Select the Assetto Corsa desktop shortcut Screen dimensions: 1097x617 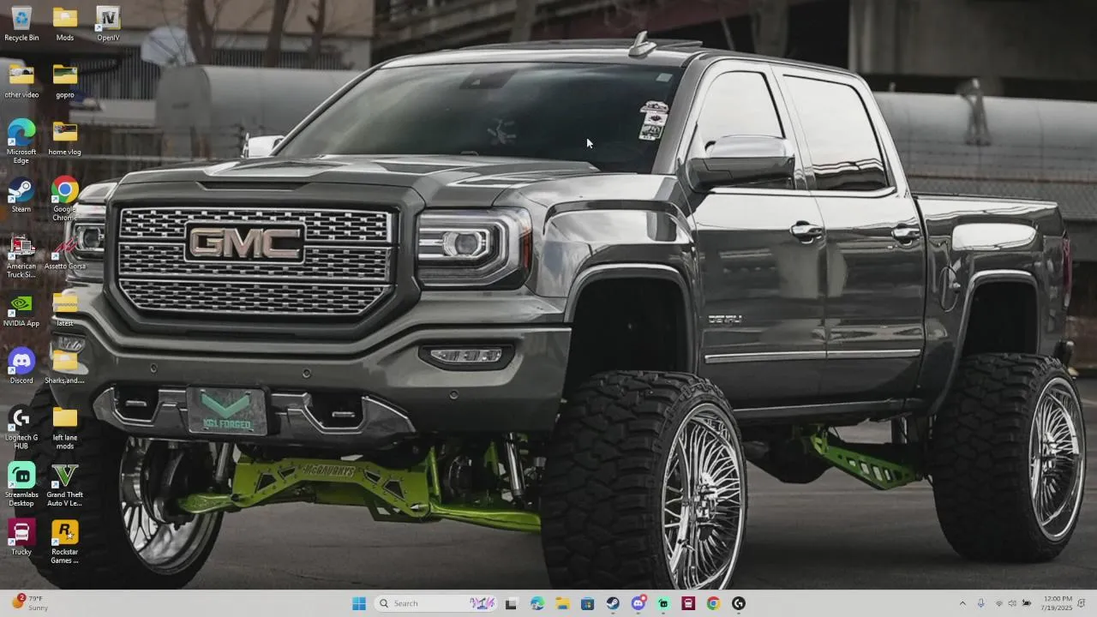point(65,252)
